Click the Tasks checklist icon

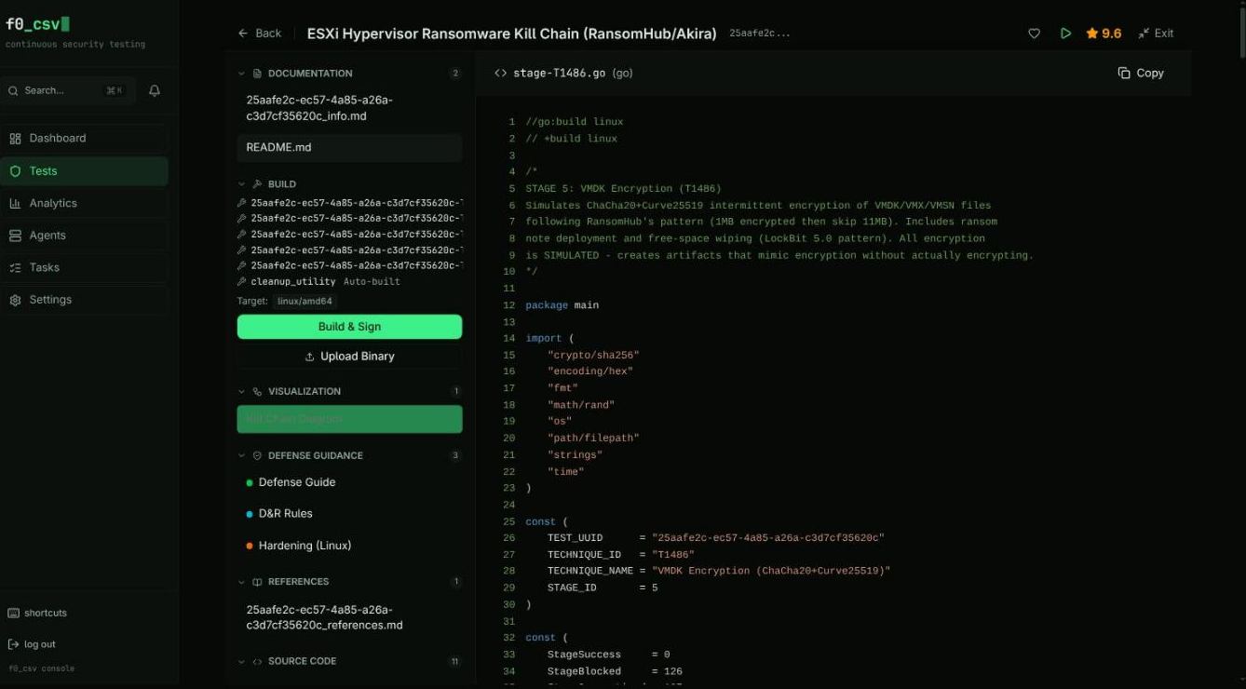15,267
